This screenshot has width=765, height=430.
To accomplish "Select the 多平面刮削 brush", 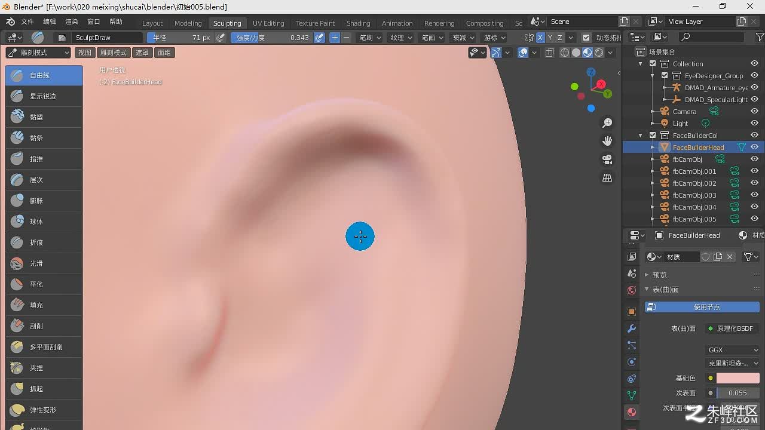I will coord(44,347).
